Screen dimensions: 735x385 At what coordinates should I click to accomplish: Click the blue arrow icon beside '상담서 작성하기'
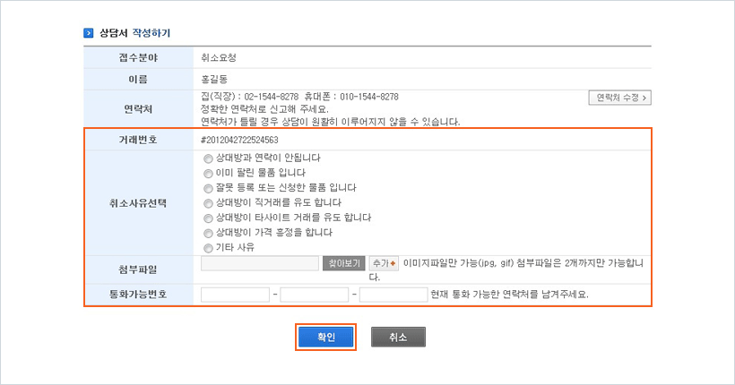point(89,33)
